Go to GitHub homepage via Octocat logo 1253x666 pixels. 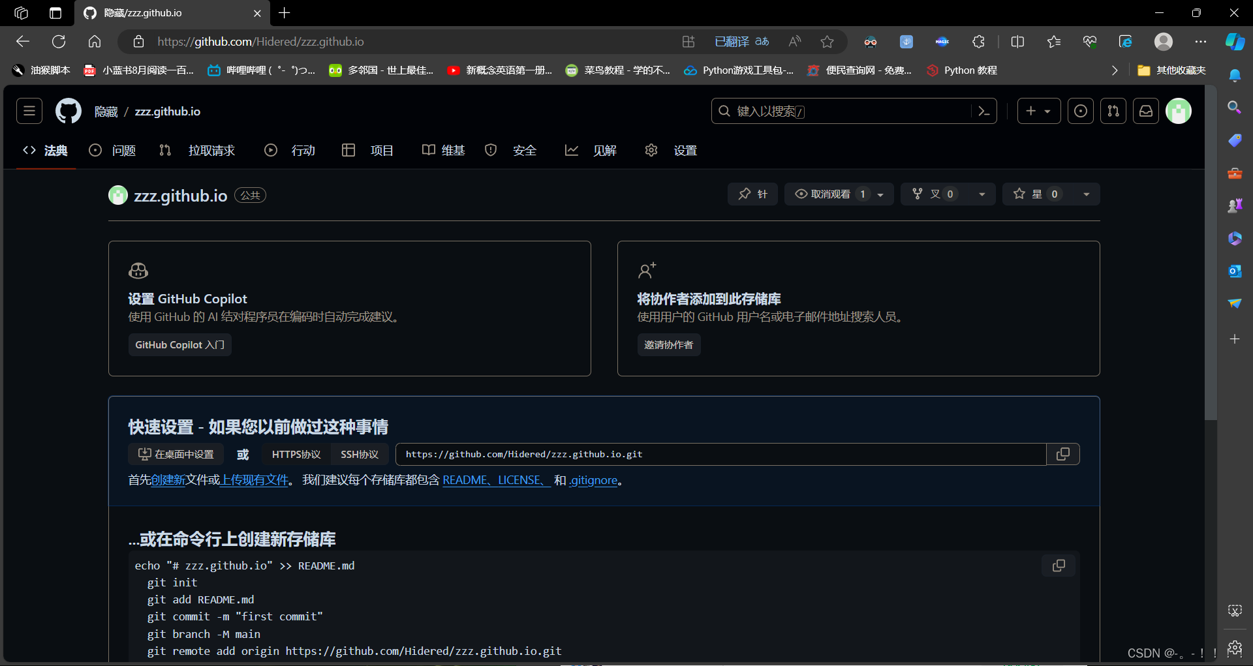[x=69, y=111]
